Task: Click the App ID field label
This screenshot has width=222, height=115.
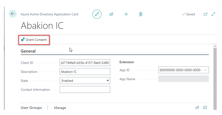Action: click(x=124, y=70)
